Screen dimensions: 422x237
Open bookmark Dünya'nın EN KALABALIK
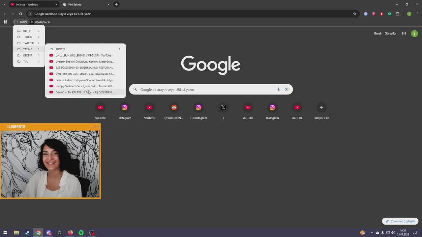click(85, 92)
